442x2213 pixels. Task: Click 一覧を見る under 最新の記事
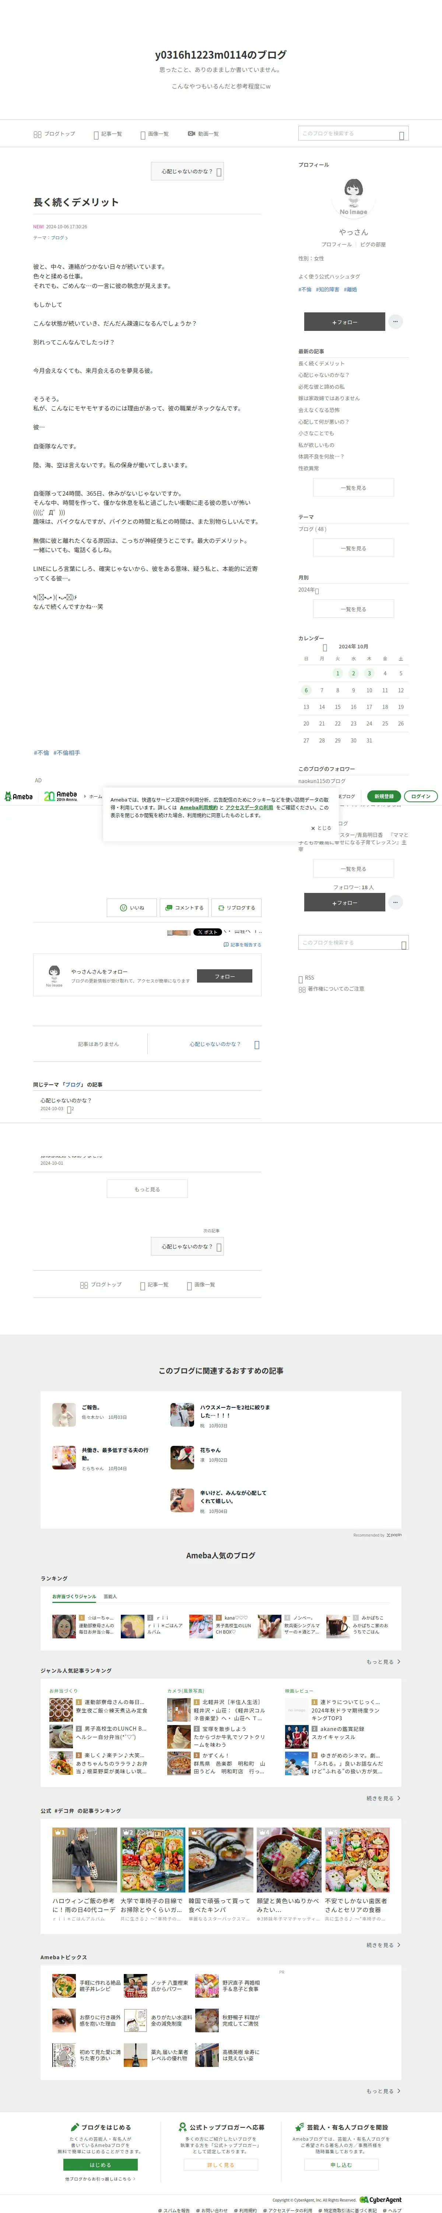[x=354, y=488]
